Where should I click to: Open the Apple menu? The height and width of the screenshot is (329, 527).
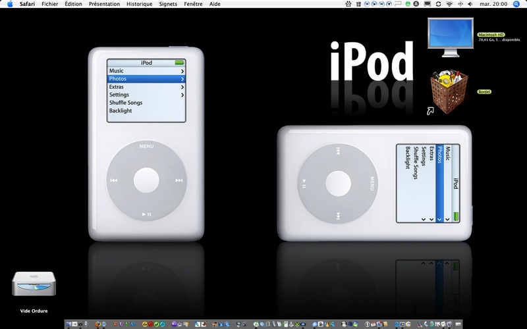pos(10,4)
